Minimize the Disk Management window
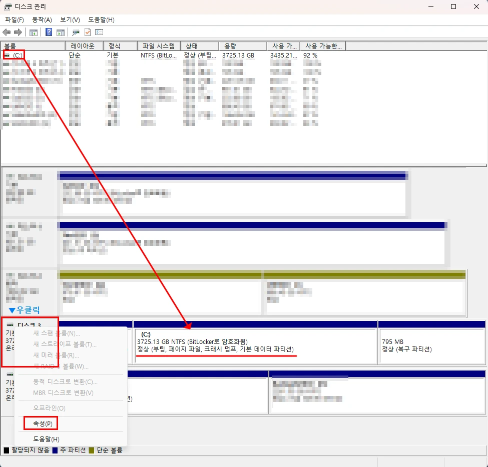This screenshot has height=467, width=488. (431, 6)
